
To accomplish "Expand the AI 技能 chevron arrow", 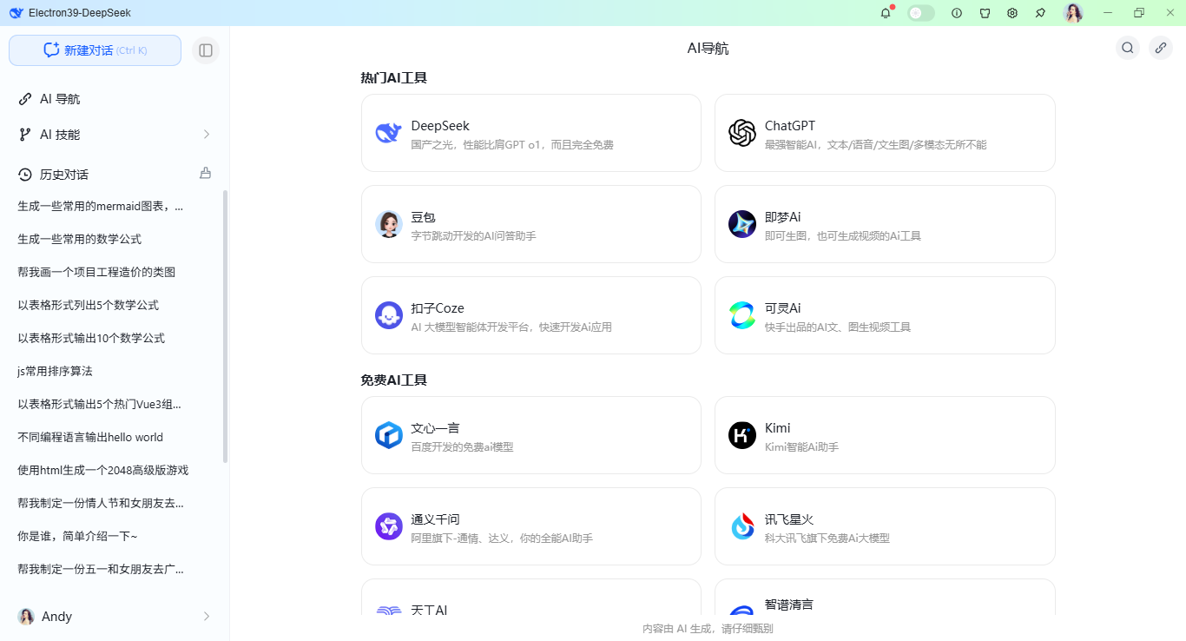I will click(207, 135).
